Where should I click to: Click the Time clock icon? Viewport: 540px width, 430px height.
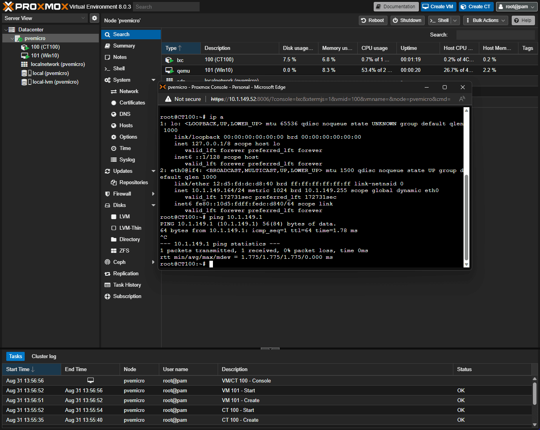point(114,148)
